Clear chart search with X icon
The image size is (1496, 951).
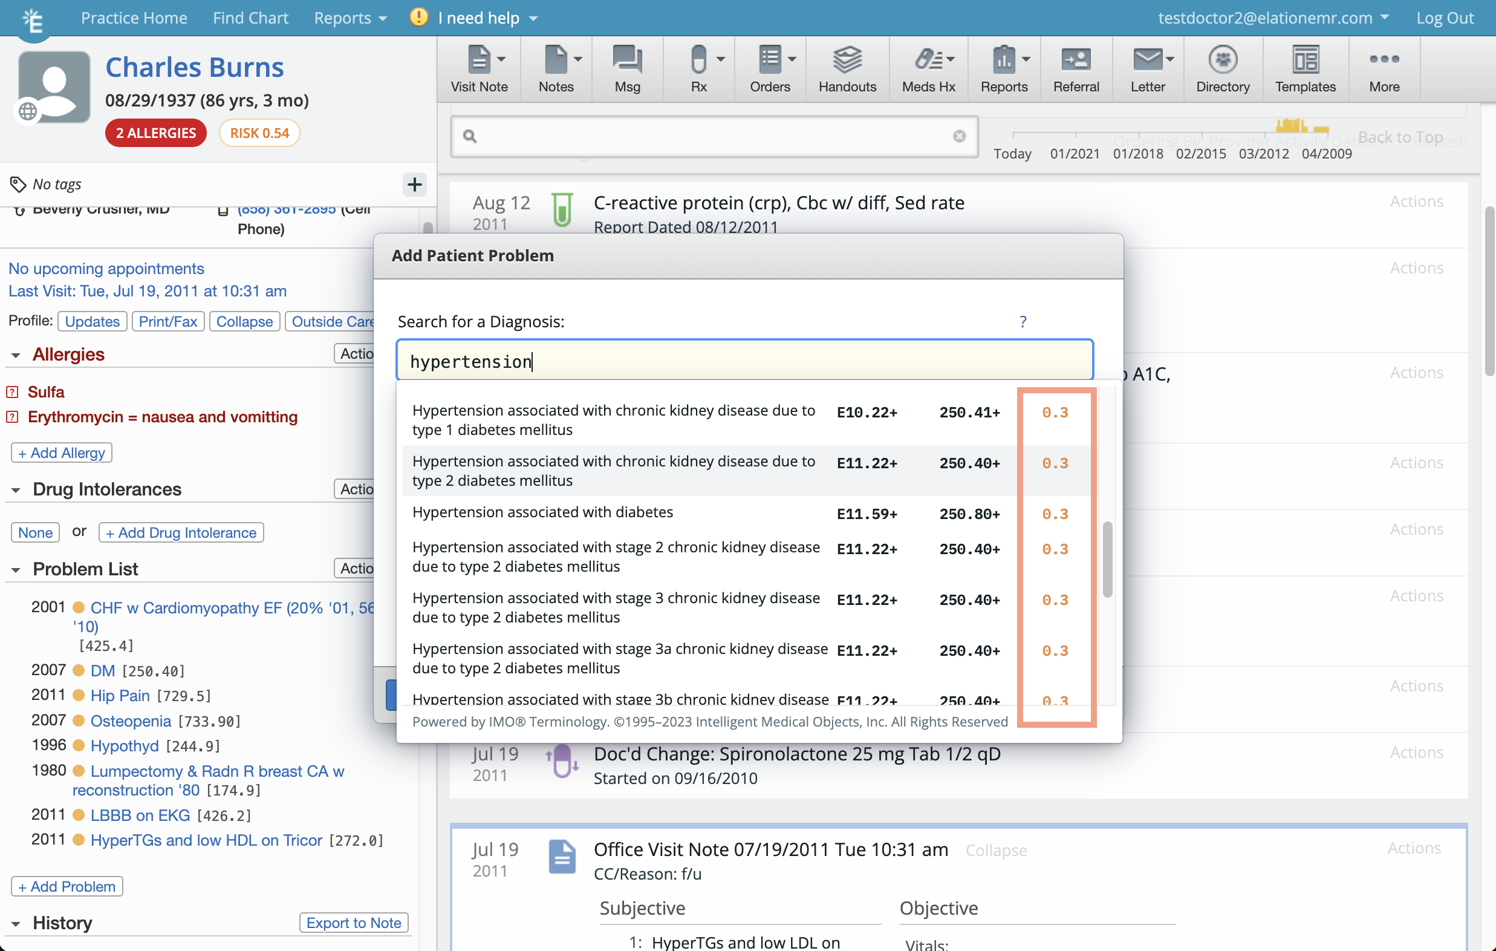(958, 136)
